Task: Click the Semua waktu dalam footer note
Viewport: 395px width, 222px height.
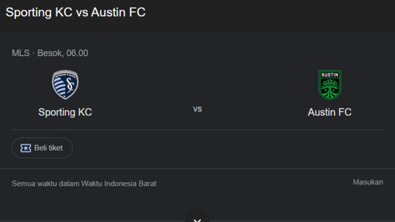Action: click(x=46, y=183)
